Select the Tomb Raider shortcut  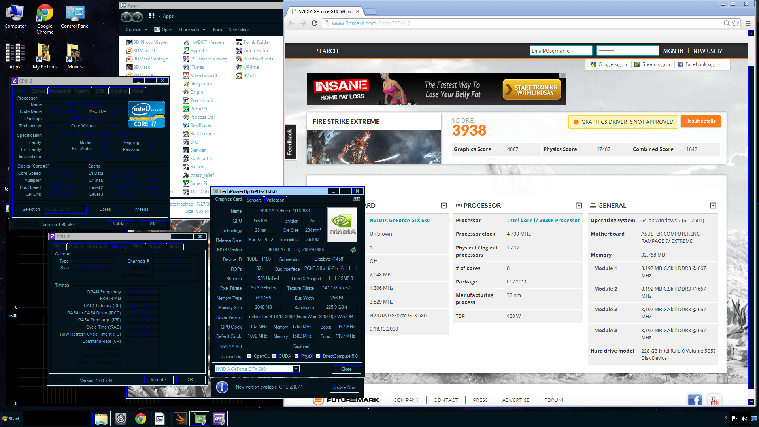[253, 42]
